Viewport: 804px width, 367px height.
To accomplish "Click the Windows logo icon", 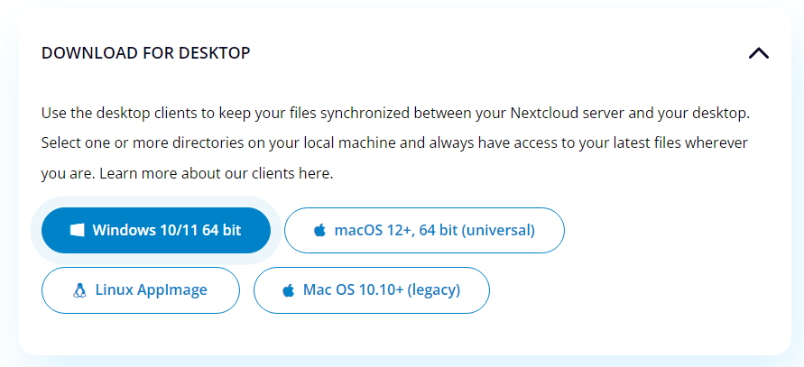I will 77,230.
